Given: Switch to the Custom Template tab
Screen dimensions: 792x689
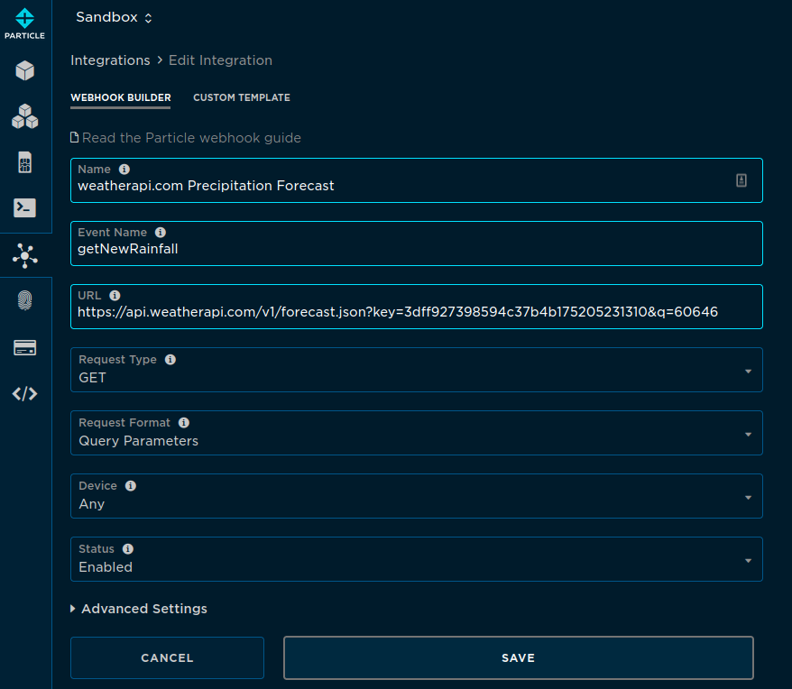Looking at the screenshot, I should [x=242, y=97].
